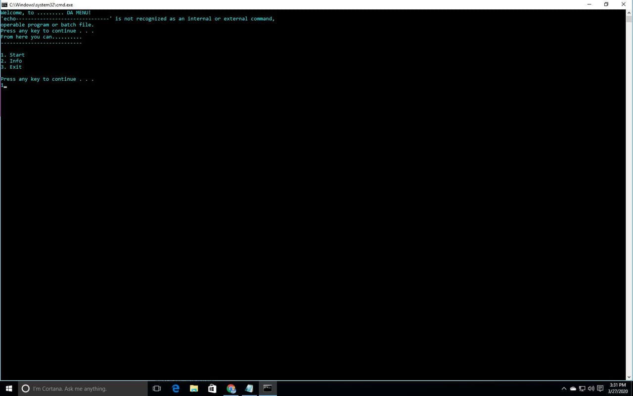The width and height of the screenshot is (633, 396).
Task: Expand the hidden system tray icons chevron
Action: (x=564, y=389)
